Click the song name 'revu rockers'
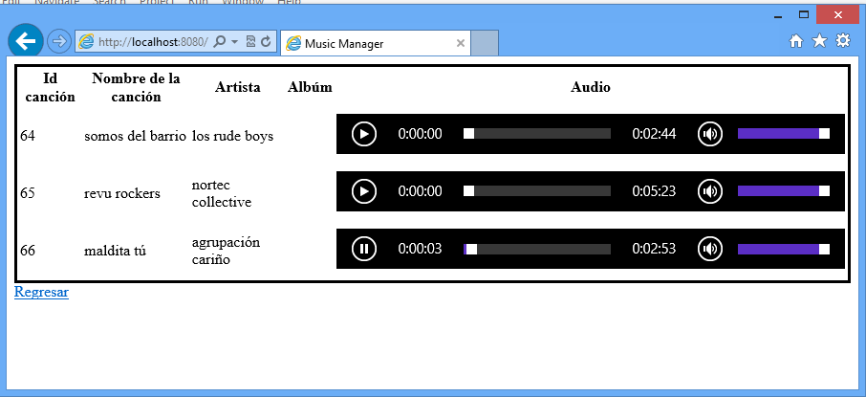 [122, 193]
